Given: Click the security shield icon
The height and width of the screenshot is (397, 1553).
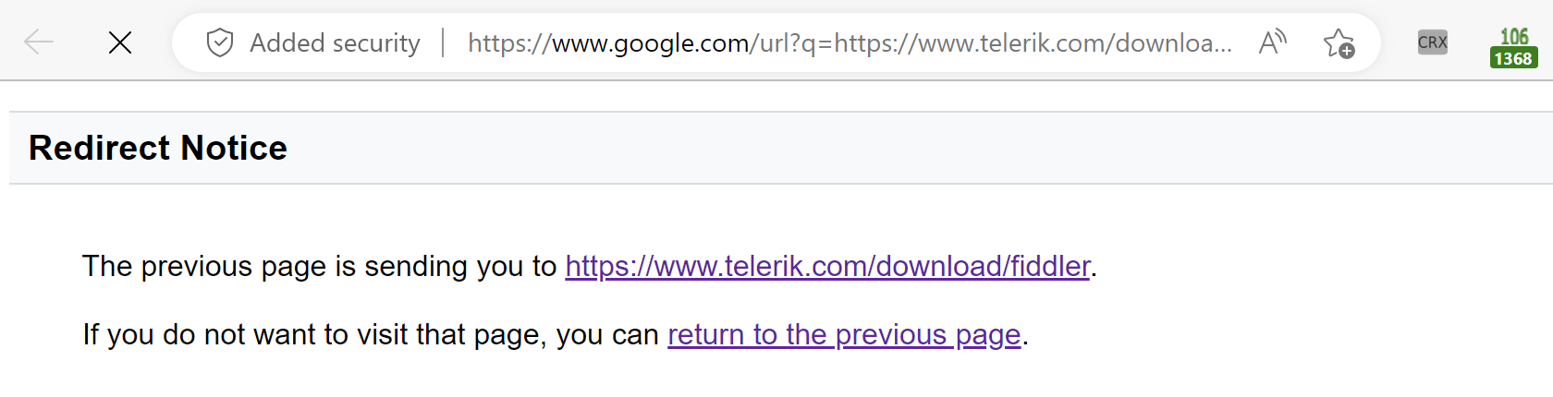Looking at the screenshot, I should coord(219,42).
